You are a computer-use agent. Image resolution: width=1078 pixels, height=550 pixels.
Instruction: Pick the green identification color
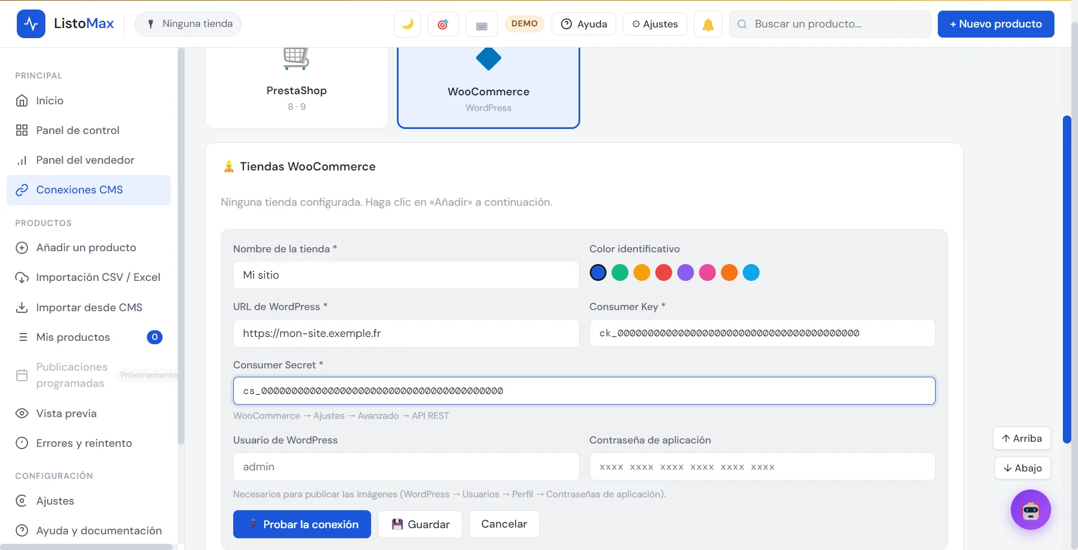(620, 272)
